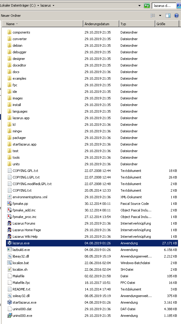Select the fpmake.pp Pascal source icon
Viewport: 181px width, 324px height.
point(10,204)
